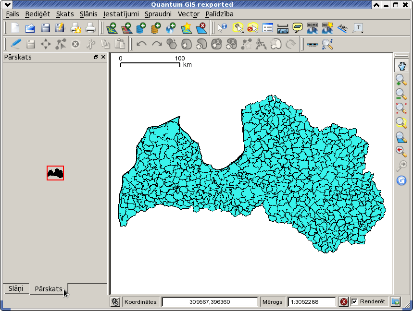Click Zoom Last red arrow icon
Screen dimensions: 413x311
tap(401, 152)
